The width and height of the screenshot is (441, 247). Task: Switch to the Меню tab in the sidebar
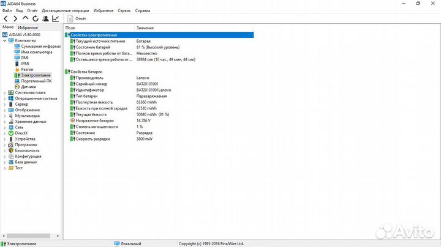pyautogui.click(x=8, y=28)
